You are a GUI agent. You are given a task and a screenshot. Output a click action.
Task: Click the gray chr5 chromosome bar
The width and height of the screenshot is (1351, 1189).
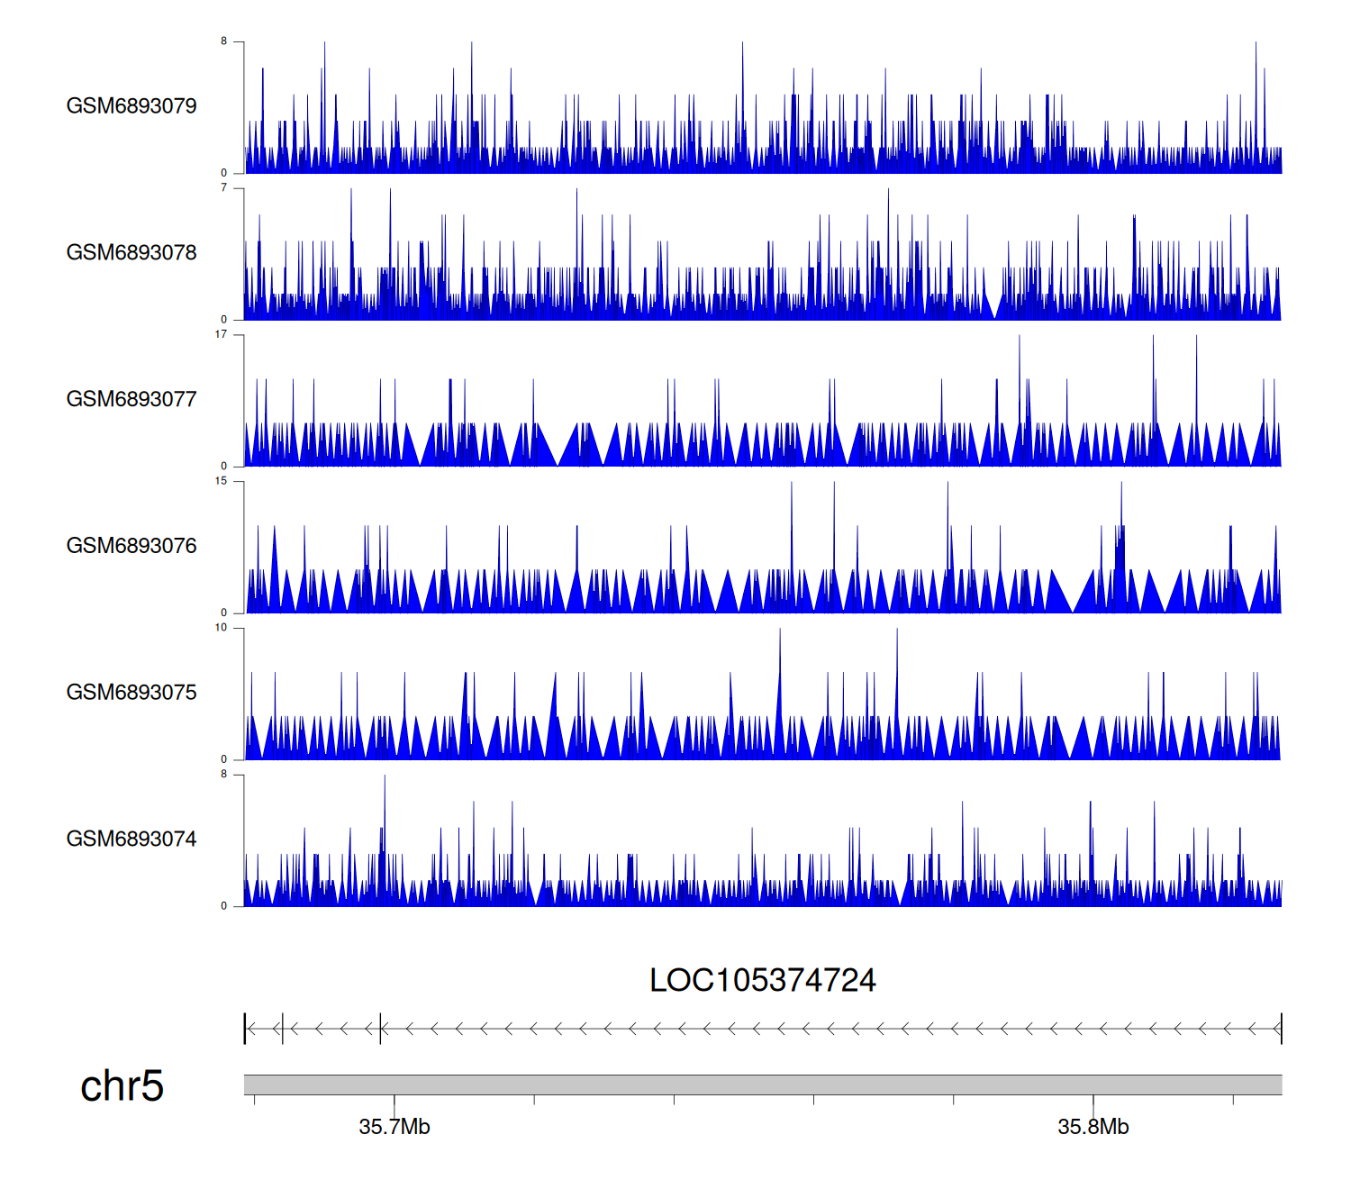(x=762, y=1085)
